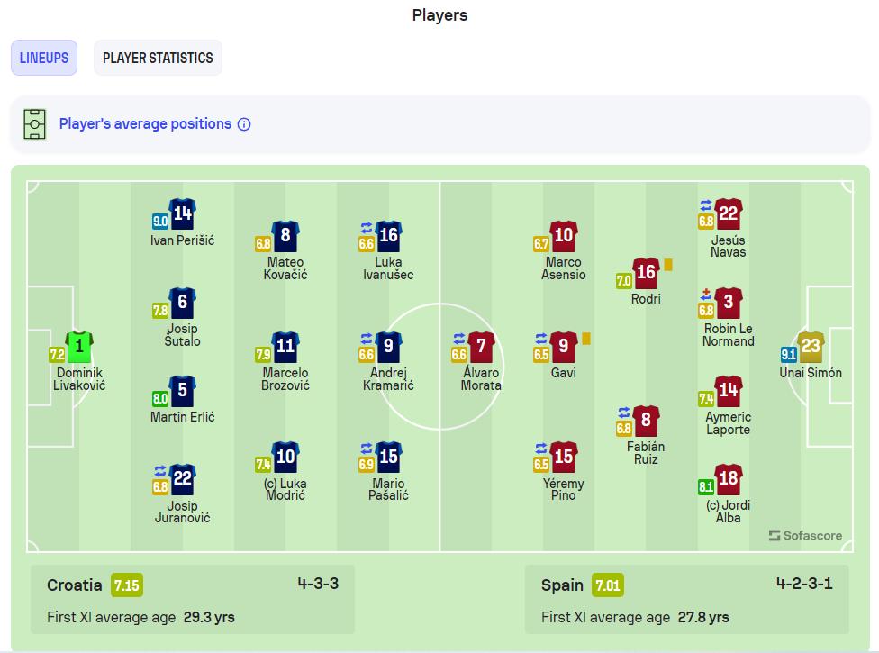Select Marcelo Brozović's number 11 shirt
Viewport: 879px width, 653px height.
(x=285, y=347)
